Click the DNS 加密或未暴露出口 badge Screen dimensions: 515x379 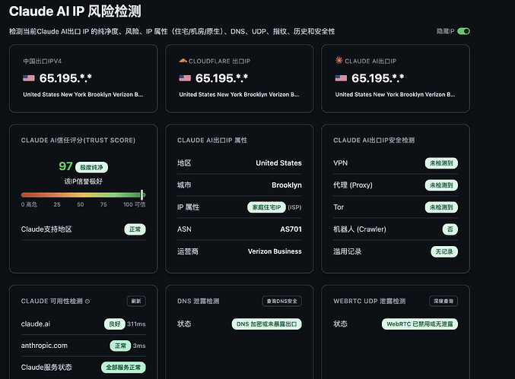click(267, 324)
